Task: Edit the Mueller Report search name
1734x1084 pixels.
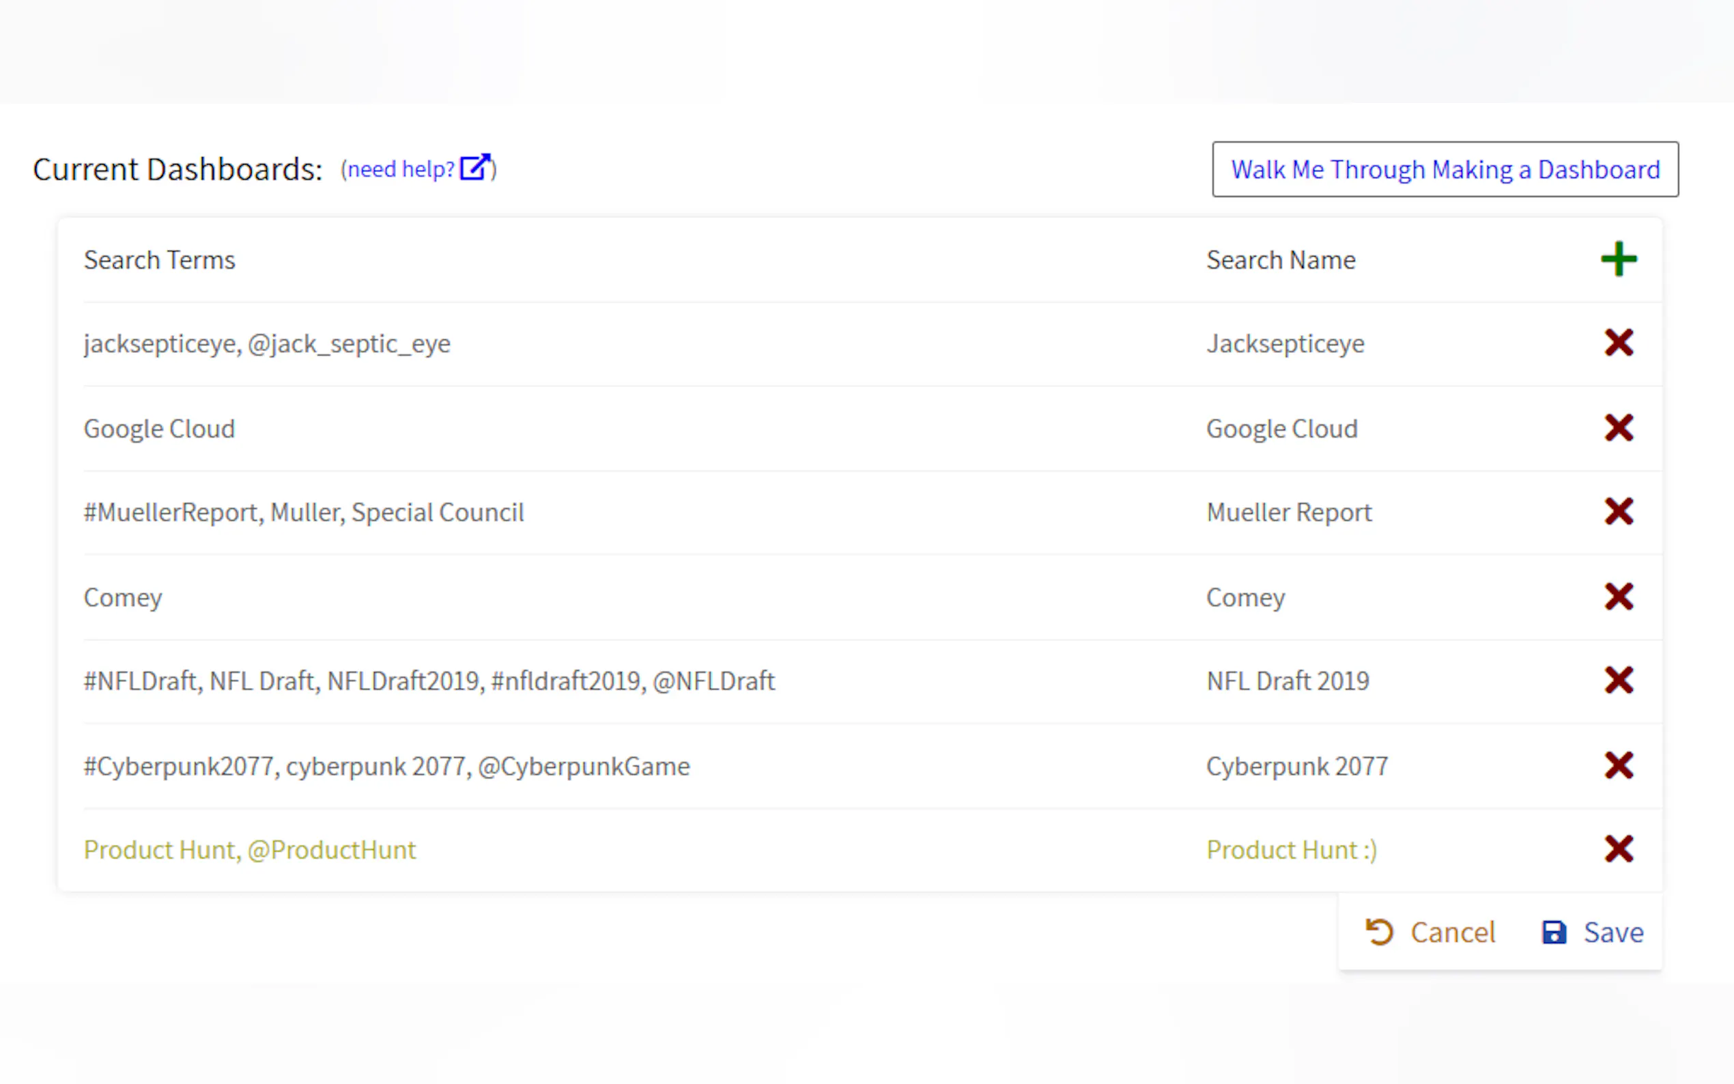Action: point(1289,513)
